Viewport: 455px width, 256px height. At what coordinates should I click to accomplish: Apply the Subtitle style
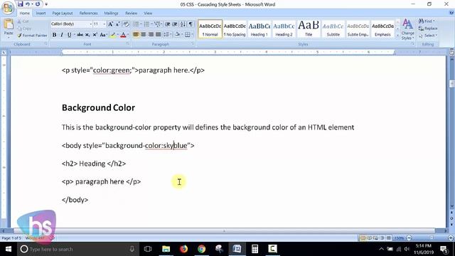[333, 29]
